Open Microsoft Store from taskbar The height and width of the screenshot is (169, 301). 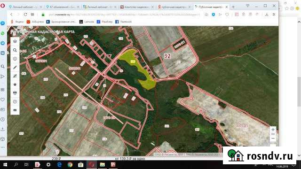click(81, 165)
